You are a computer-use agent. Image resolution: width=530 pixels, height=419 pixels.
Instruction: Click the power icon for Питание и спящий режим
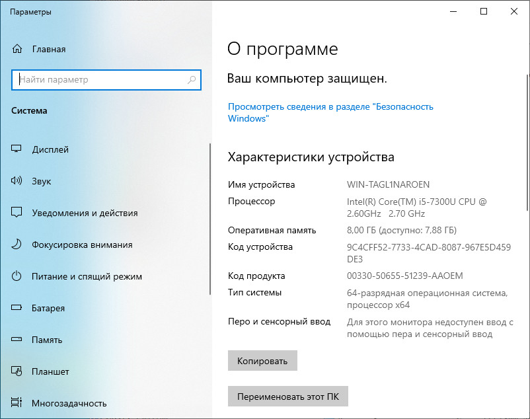[17, 276]
